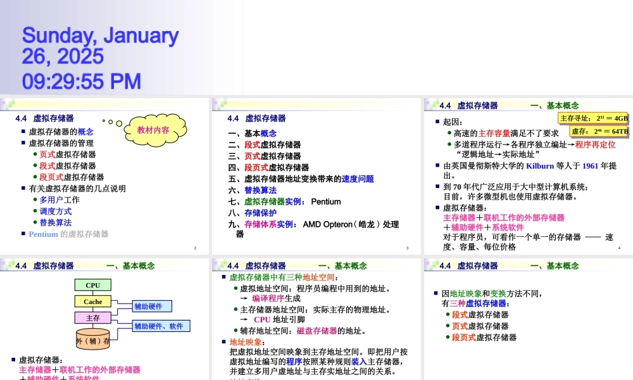Viewport: 633px width, 380px height.
Task: Click the 09:29:55 PM time text
Action: [x=82, y=81]
